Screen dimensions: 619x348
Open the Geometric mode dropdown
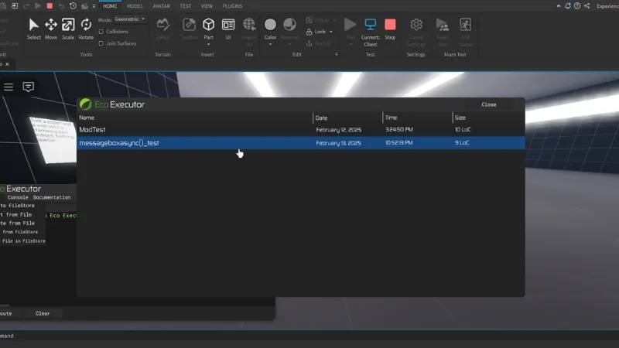130,19
